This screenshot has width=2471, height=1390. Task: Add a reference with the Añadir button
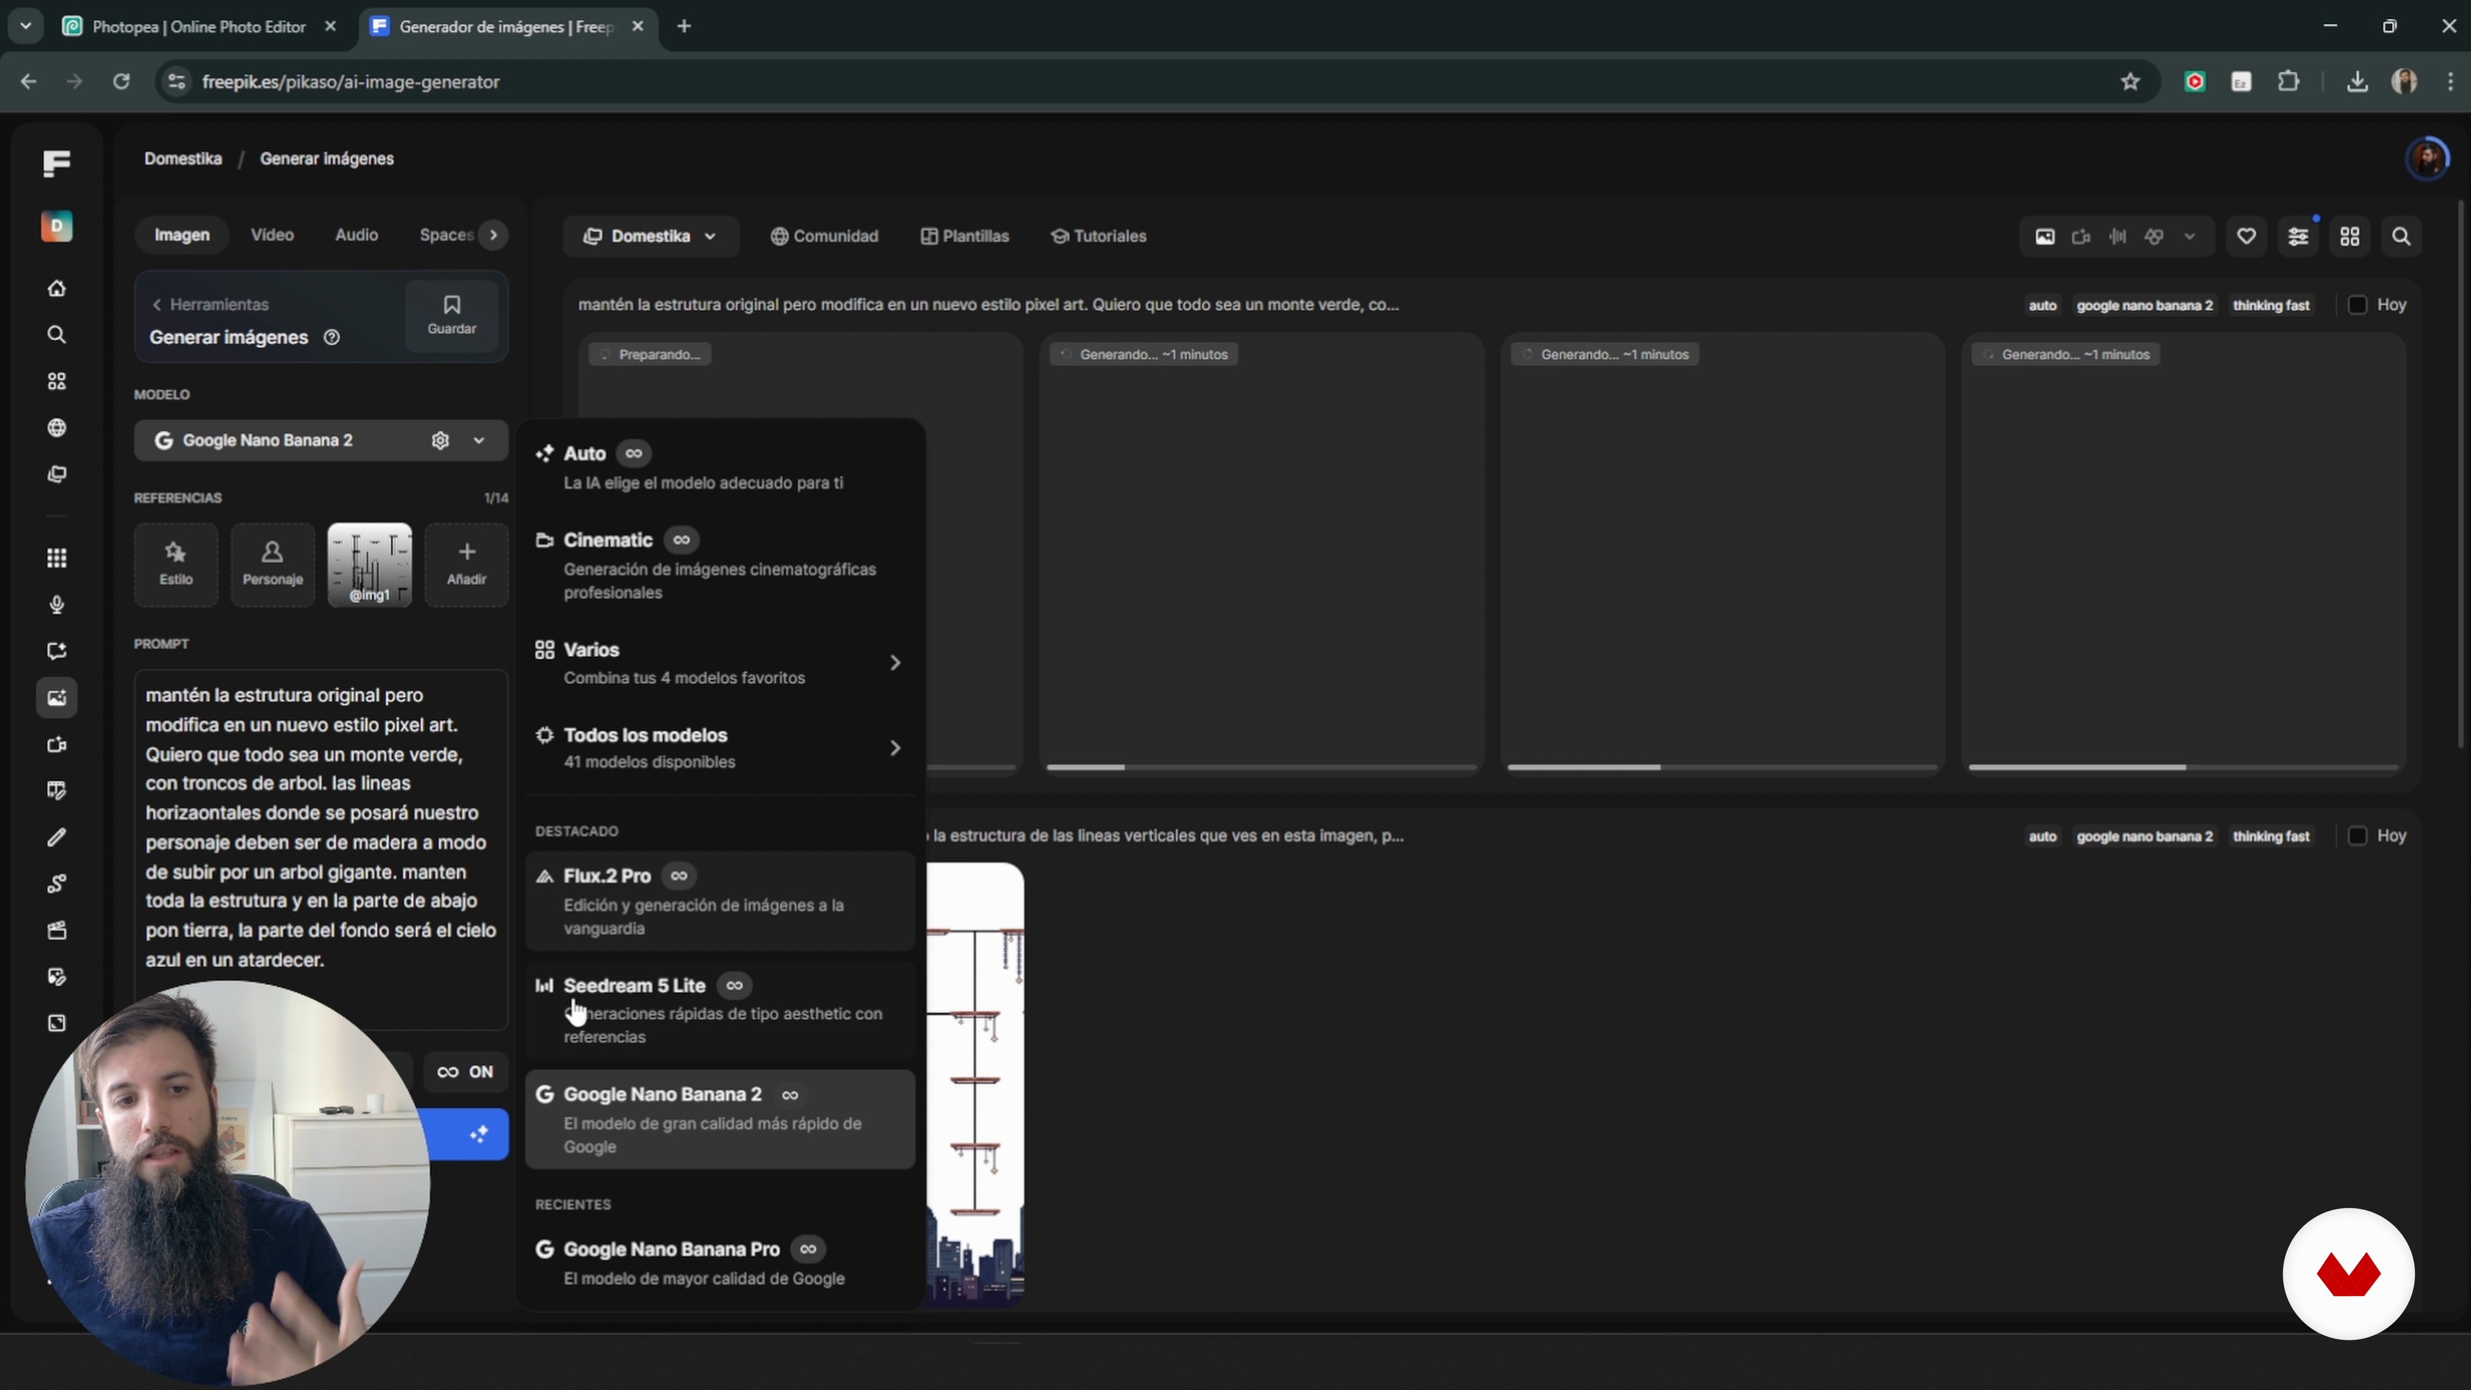click(466, 565)
